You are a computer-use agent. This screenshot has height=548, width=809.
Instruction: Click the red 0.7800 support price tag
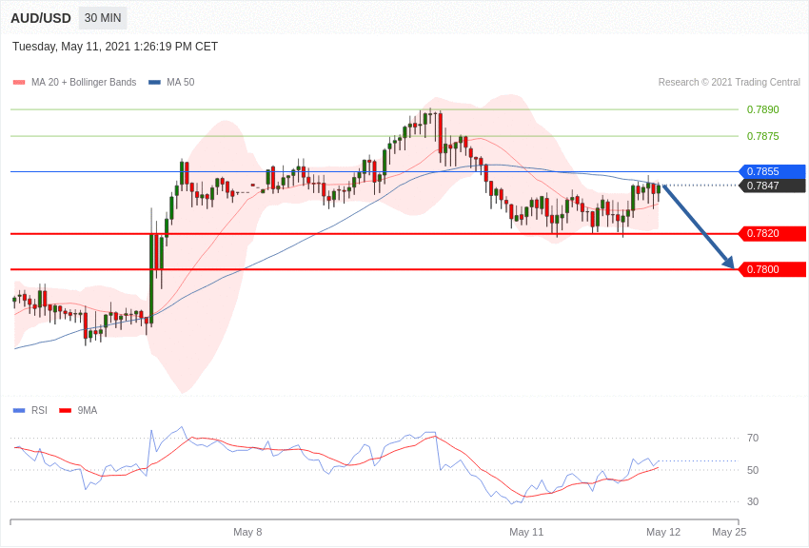coord(773,269)
